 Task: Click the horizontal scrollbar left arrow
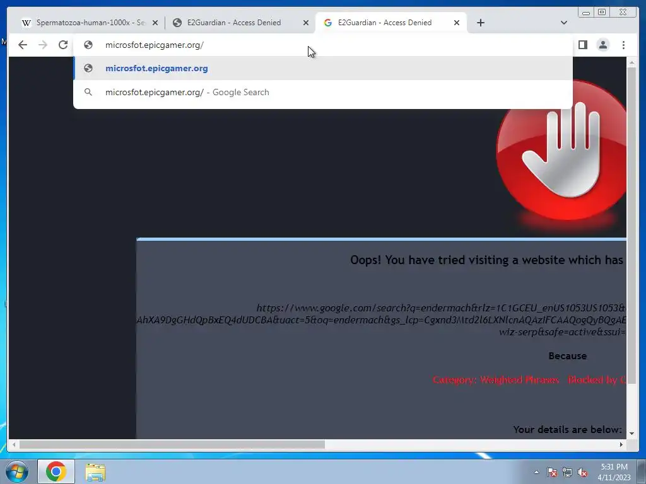[x=14, y=444]
